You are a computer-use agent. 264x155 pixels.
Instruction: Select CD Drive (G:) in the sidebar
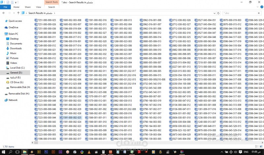click(x=17, y=82)
